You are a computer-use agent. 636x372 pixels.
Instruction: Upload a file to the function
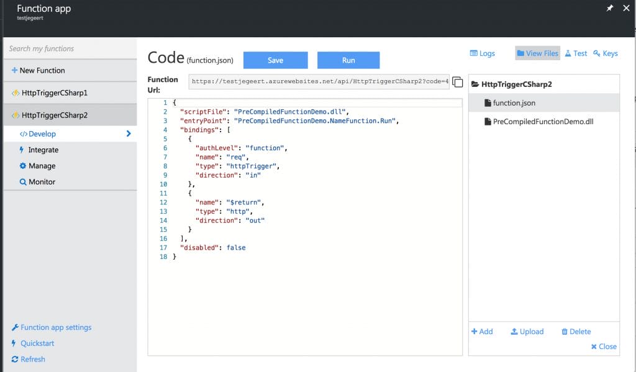pos(527,332)
